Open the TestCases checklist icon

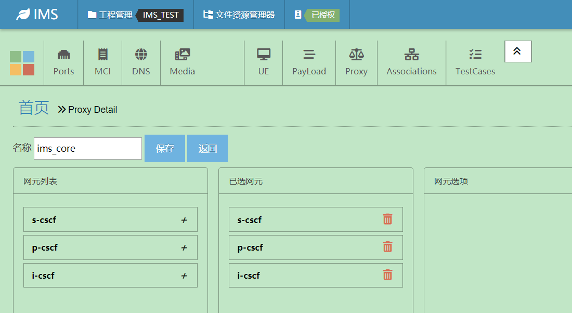coord(475,55)
